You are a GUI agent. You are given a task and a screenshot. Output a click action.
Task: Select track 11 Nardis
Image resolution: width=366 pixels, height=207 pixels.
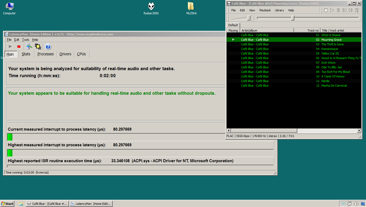point(294,81)
